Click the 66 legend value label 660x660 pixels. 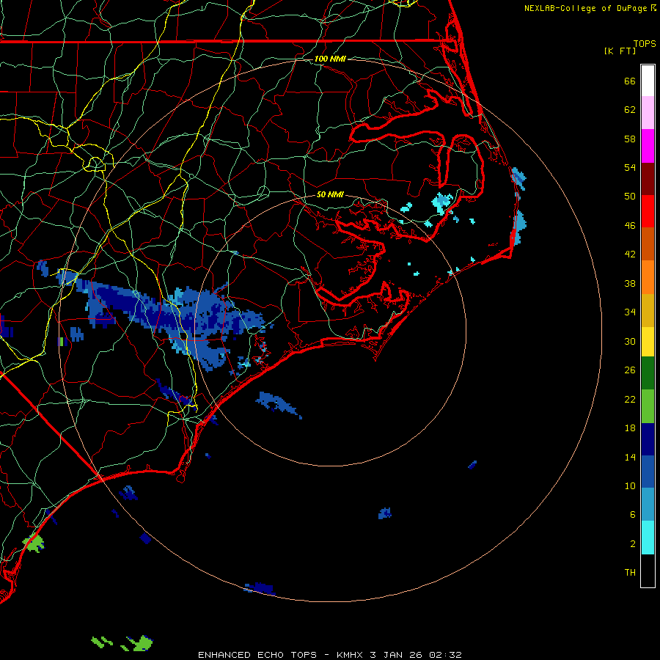coord(630,81)
